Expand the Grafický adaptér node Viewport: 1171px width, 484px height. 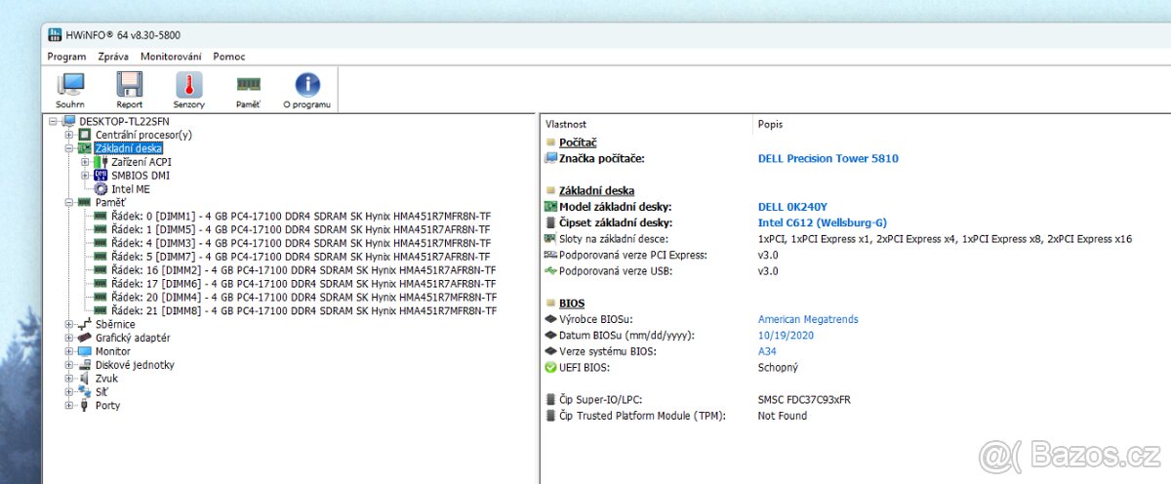[69, 338]
